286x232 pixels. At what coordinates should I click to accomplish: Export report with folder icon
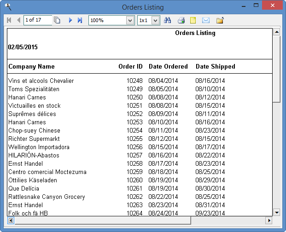point(220,20)
